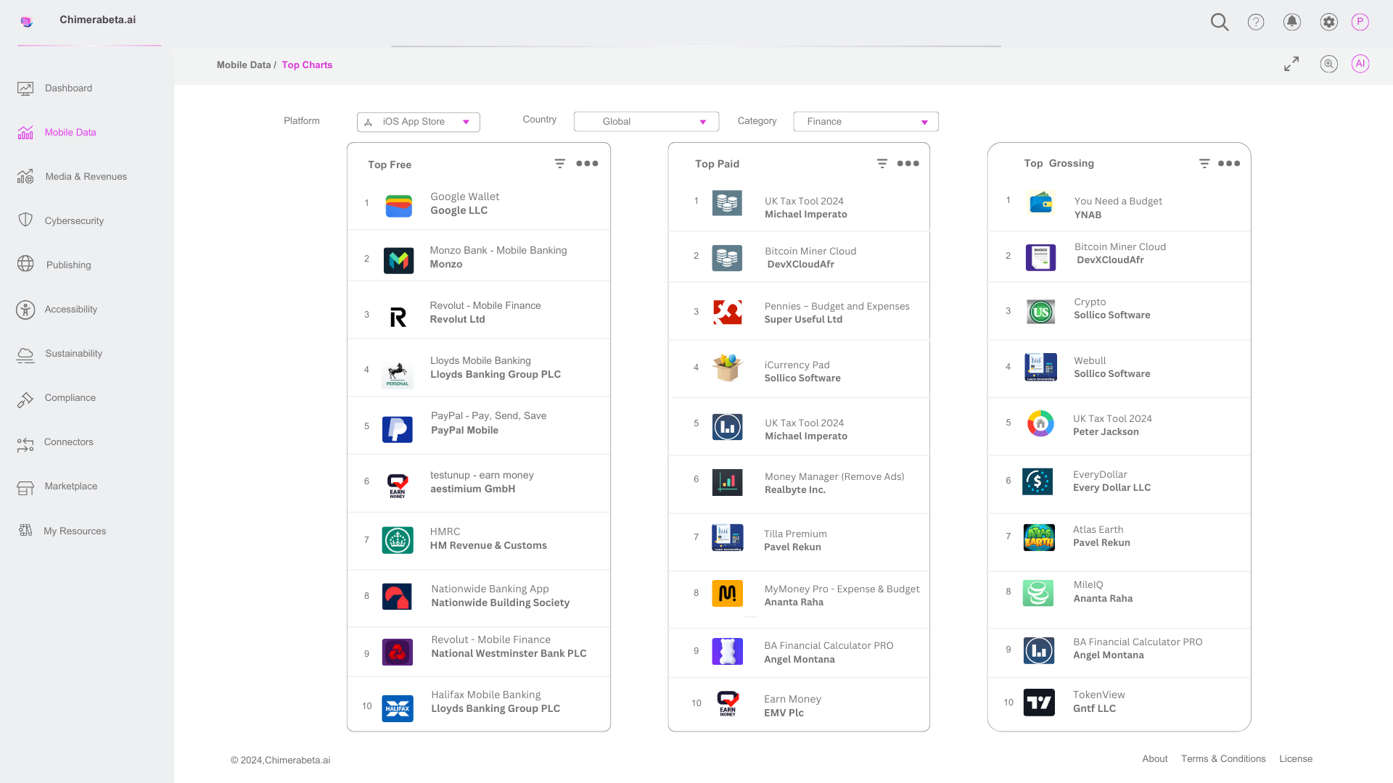Open the notifications bell icon

click(1292, 22)
